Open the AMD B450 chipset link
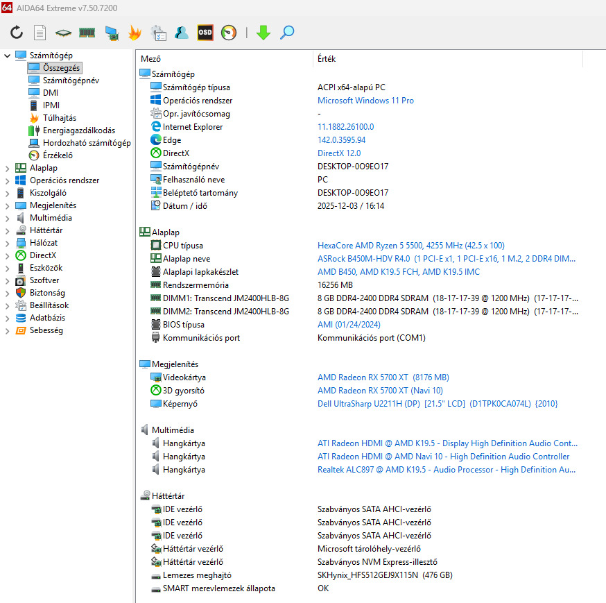 click(x=399, y=272)
